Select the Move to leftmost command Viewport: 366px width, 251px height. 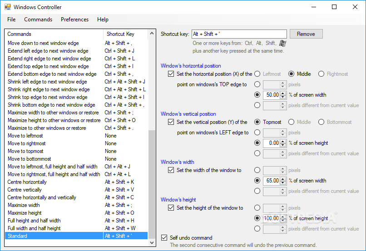click(76, 136)
